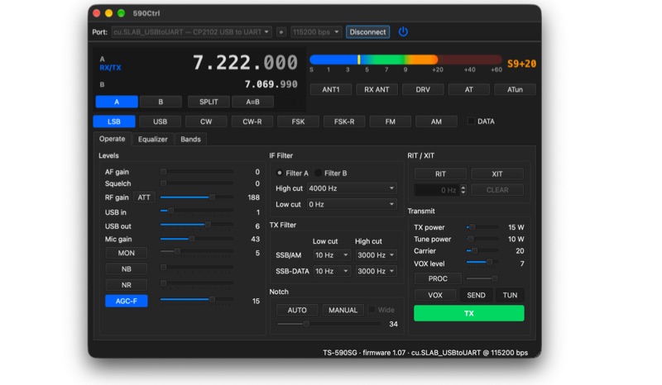The image size is (662, 385).
Task: Click the RIT offset stepper arrows
Action: [x=463, y=190]
